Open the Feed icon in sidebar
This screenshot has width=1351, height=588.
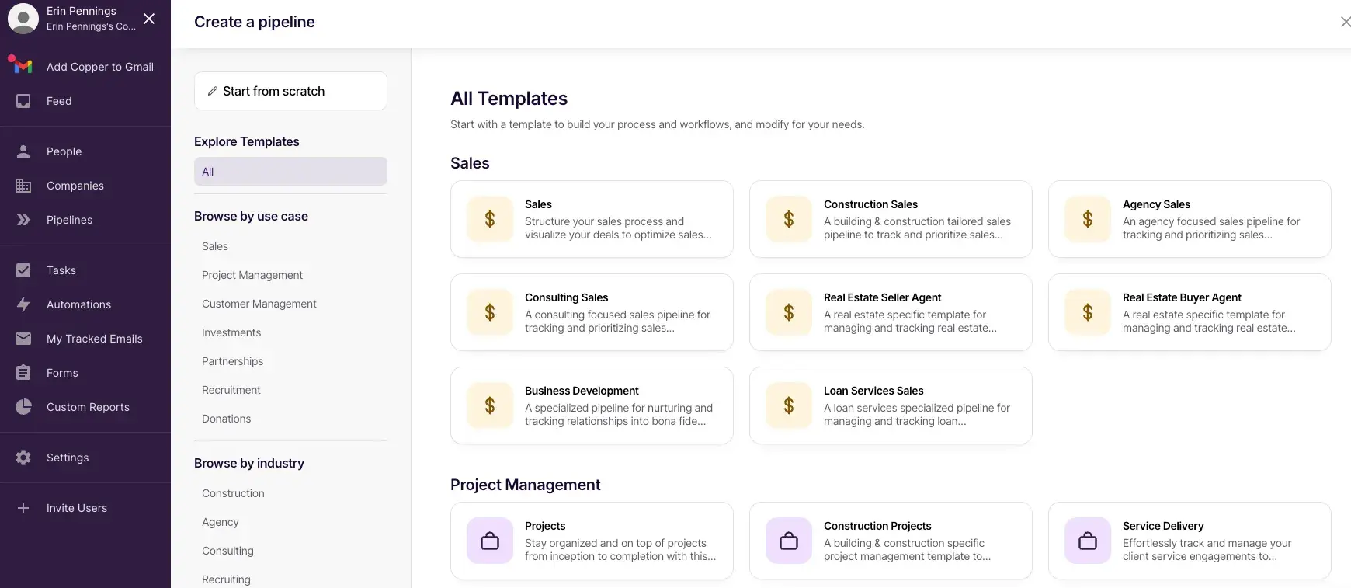(23, 101)
